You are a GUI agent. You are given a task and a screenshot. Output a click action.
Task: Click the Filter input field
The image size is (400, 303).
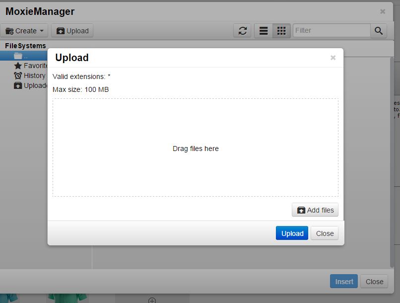click(332, 30)
